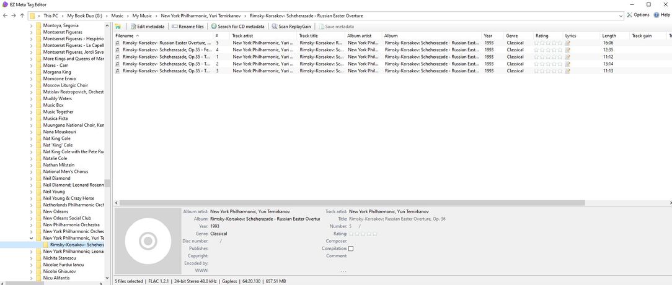
Task: Click the folder icon beside Neil Young
Action: click(x=38, y=192)
